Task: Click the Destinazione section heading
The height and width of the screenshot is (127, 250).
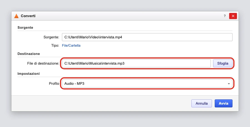Action: pyautogui.click(x=29, y=54)
